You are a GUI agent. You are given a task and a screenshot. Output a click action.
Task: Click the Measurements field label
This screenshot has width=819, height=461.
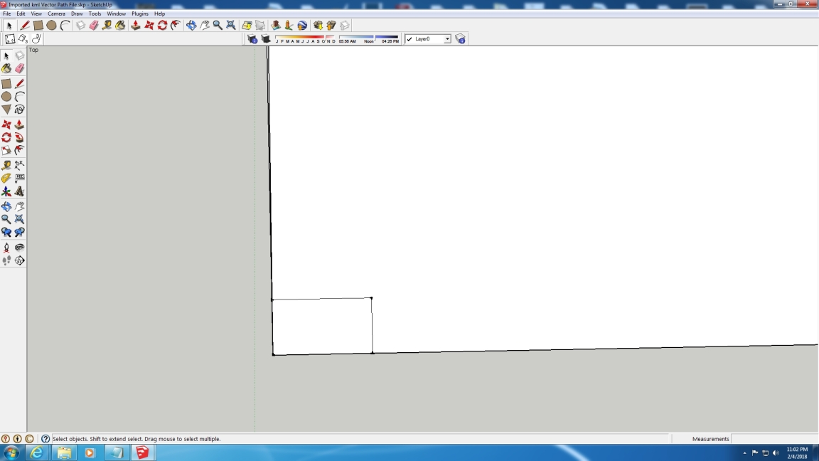[710, 439]
